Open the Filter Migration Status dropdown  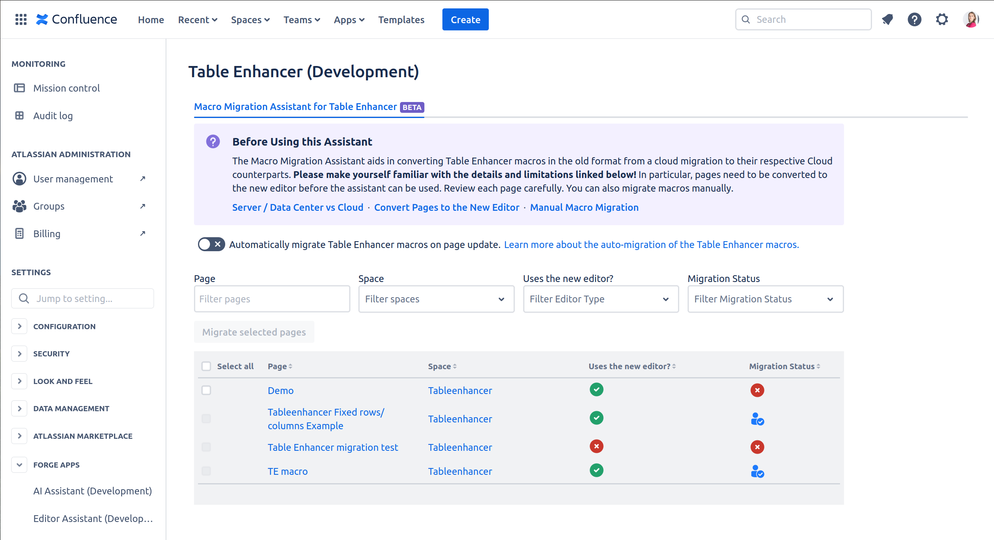765,299
